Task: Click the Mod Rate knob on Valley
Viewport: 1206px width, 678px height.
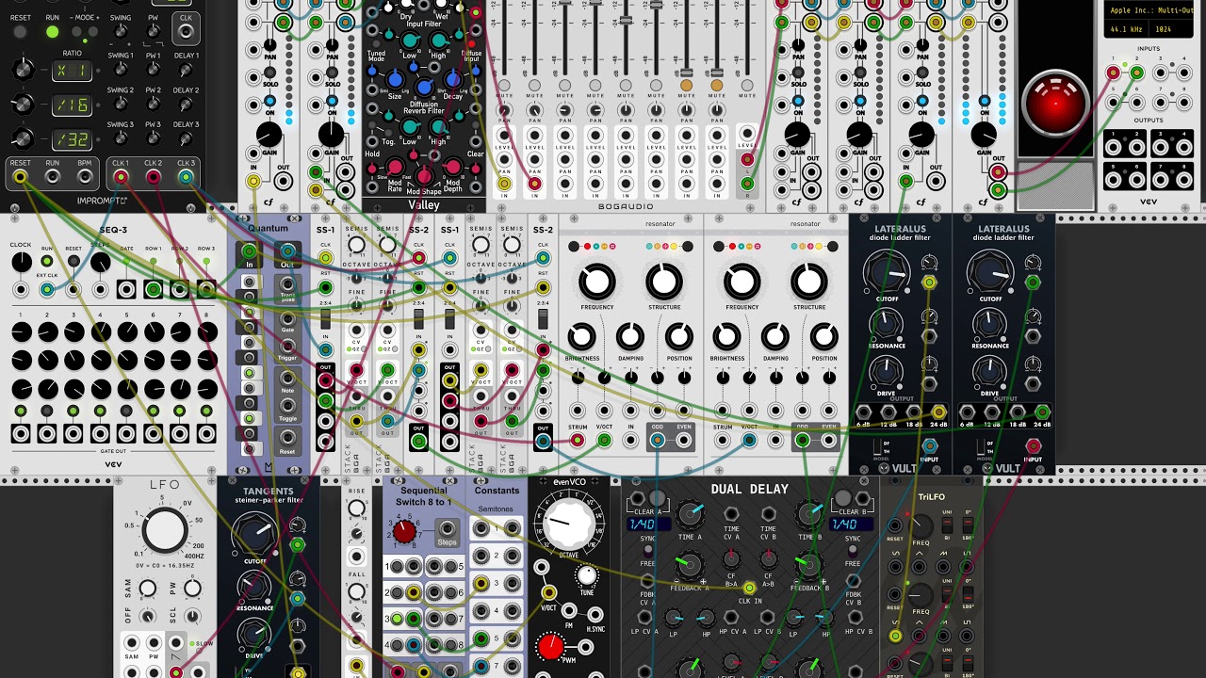Action: pos(395,168)
